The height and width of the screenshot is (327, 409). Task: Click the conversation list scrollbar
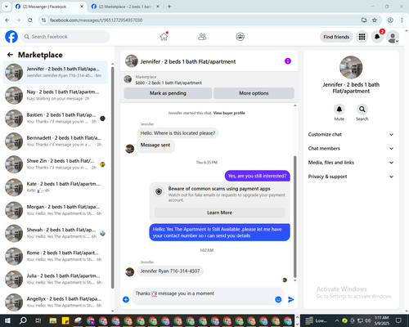pos(112,177)
